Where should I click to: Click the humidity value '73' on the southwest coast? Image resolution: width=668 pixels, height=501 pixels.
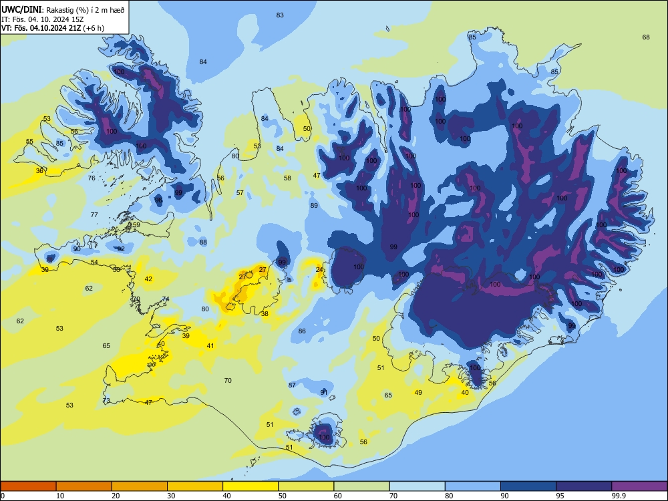(x=106, y=400)
